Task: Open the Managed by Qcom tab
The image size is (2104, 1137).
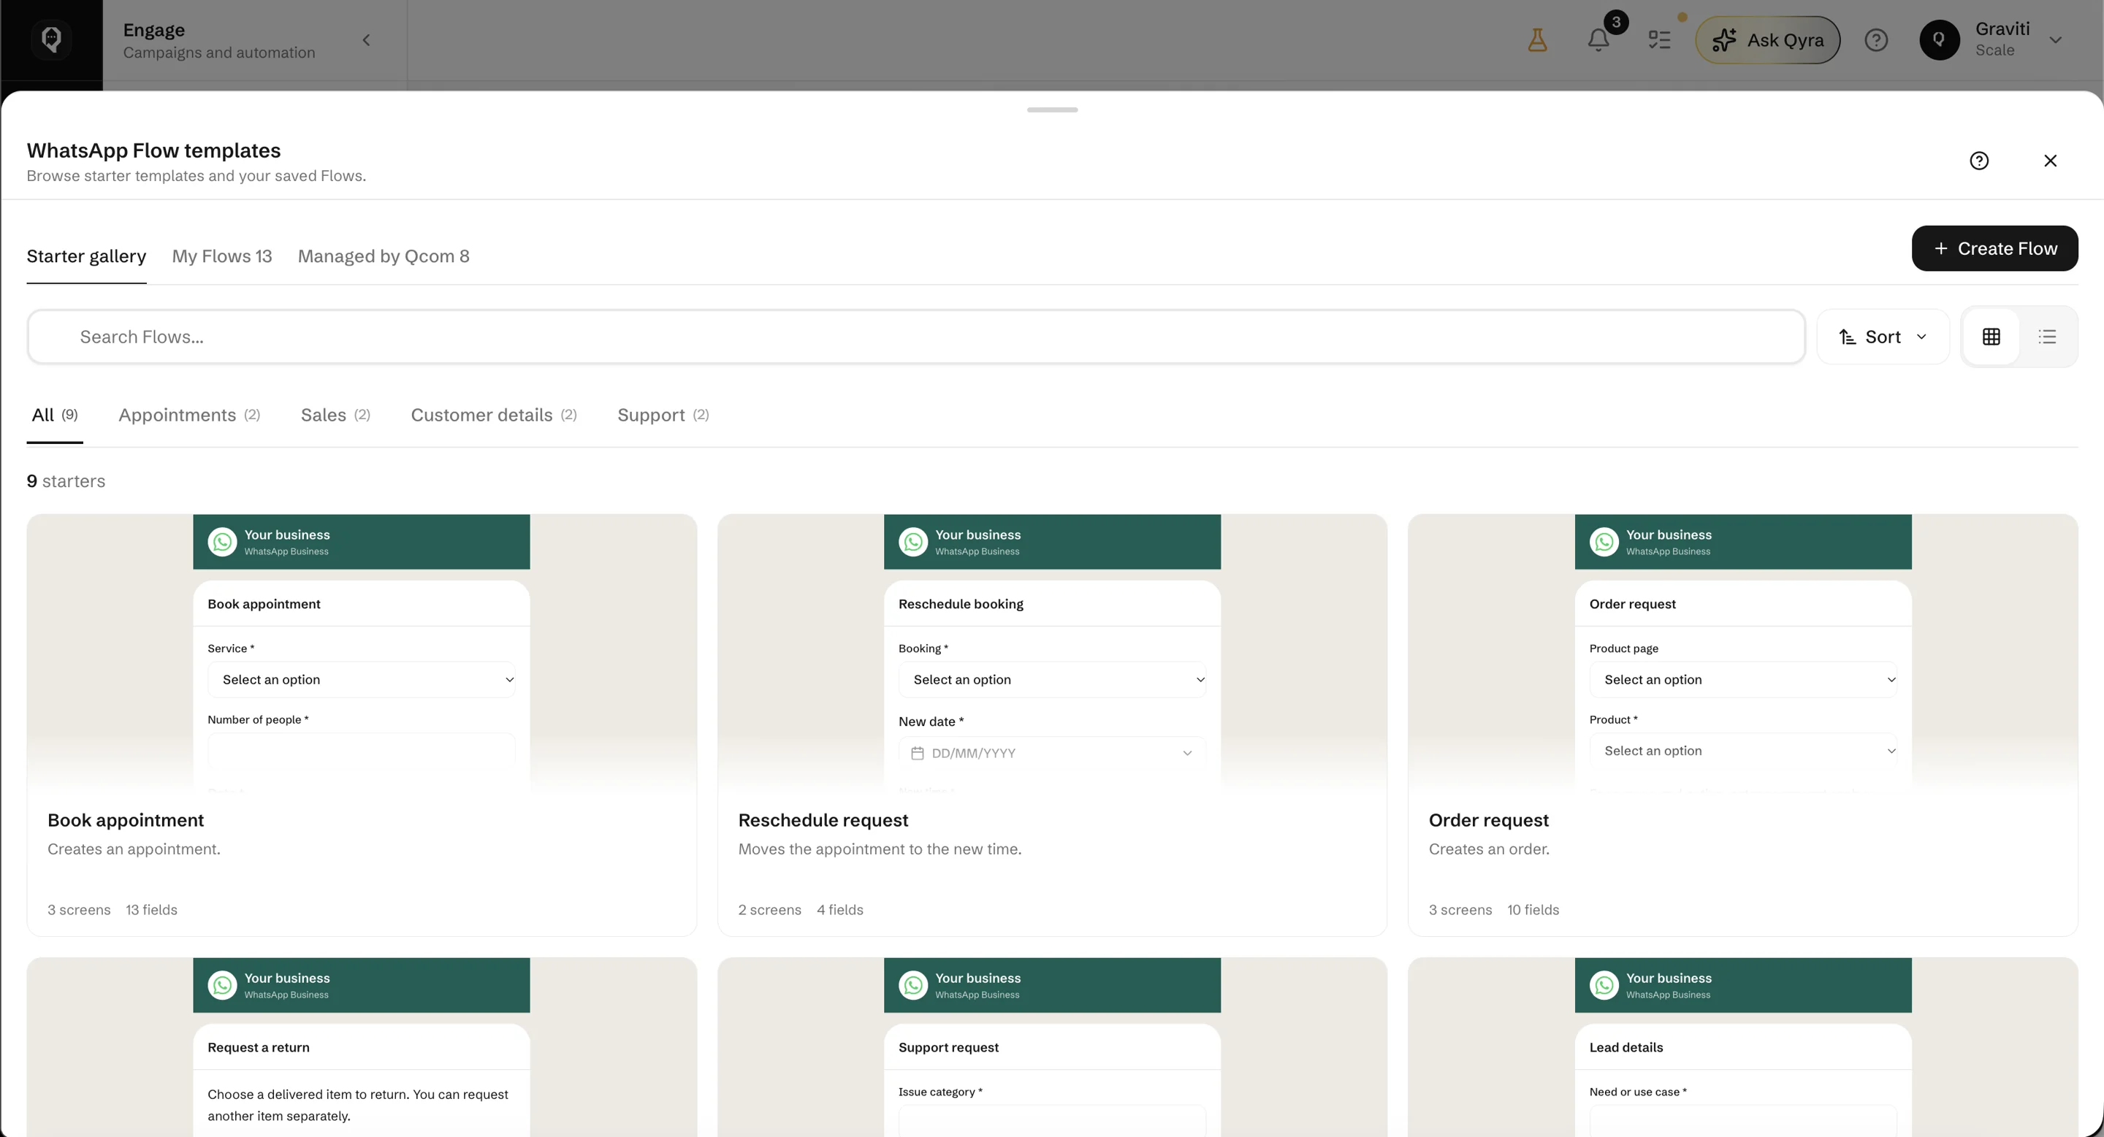Action: point(383,256)
